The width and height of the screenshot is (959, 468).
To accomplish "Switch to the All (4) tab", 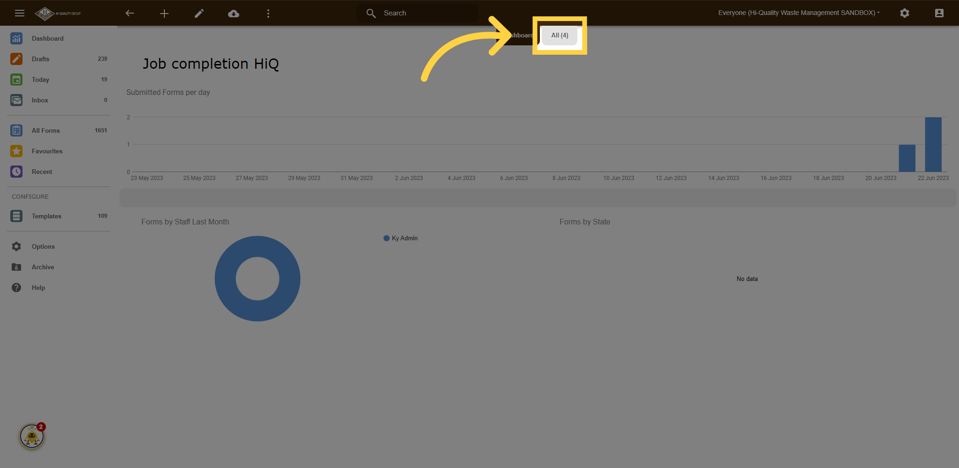I will pyautogui.click(x=560, y=35).
